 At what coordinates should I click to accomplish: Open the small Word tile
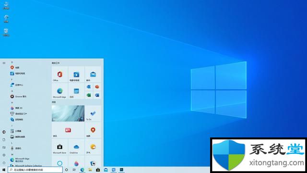tap(97, 95)
